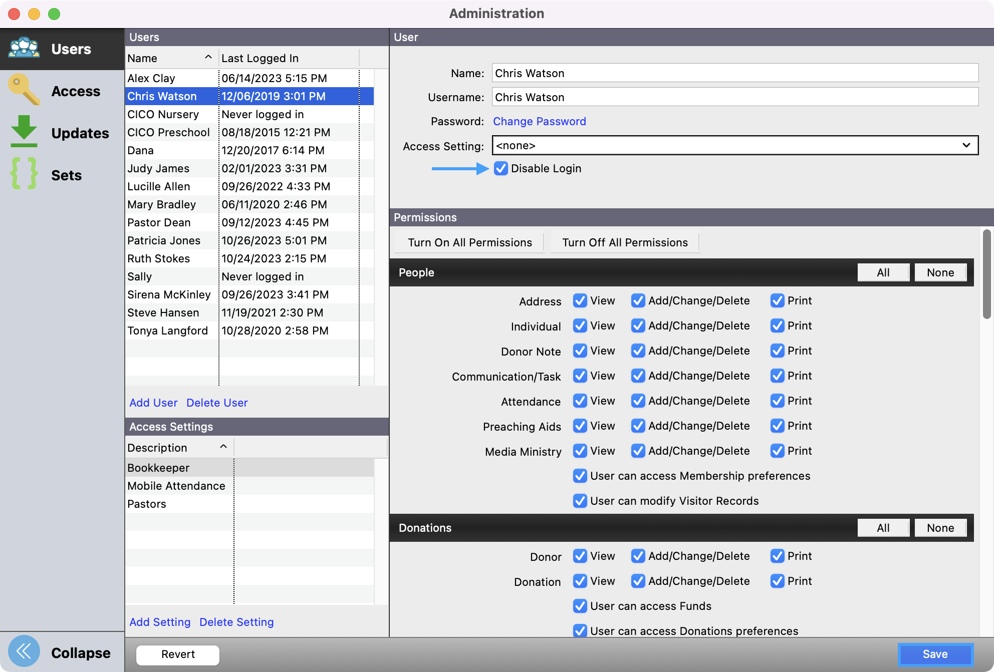Select Judy James in users list

(158, 168)
